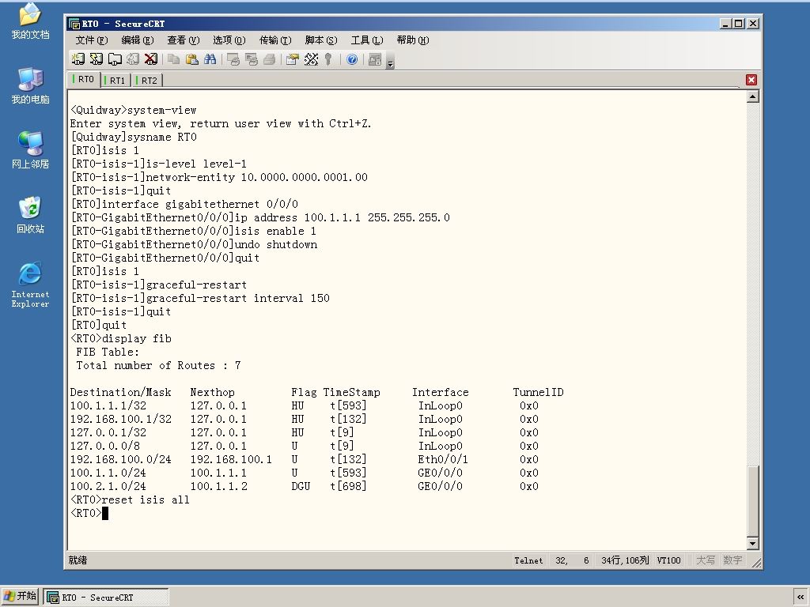Open 我的文档 desktop icon
The width and height of the screenshot is (810, 607).
click(31, 21)
